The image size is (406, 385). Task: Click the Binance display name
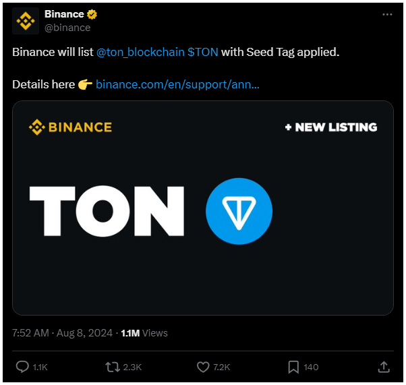64,14
